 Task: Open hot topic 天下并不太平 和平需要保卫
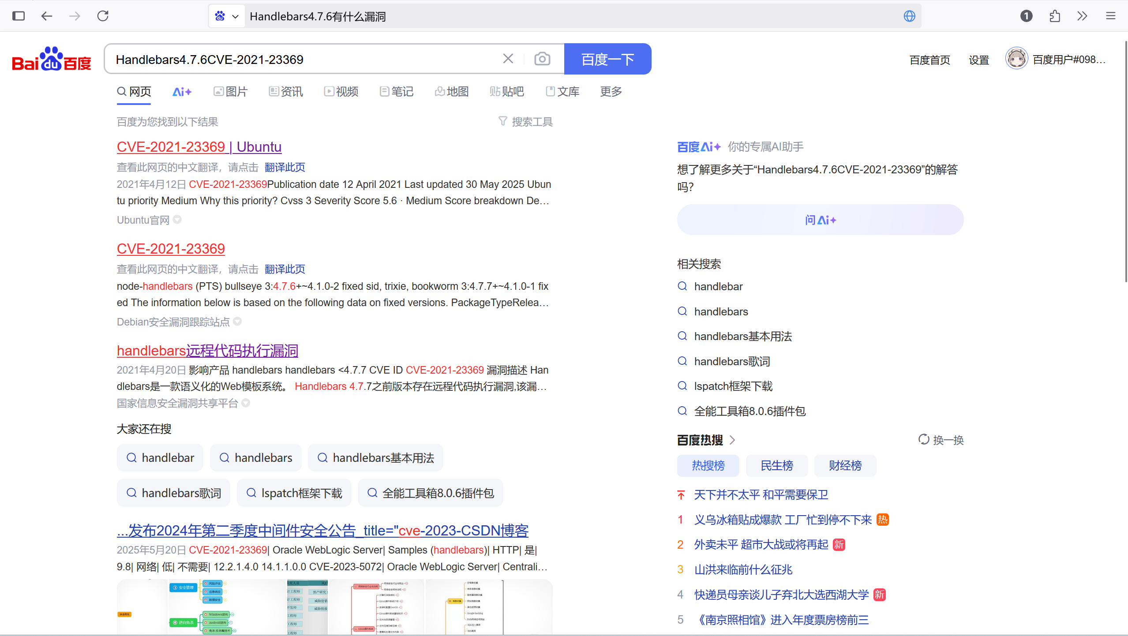[x=761, y=494]
